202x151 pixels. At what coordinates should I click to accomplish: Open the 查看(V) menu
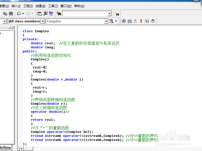[4, 6]
